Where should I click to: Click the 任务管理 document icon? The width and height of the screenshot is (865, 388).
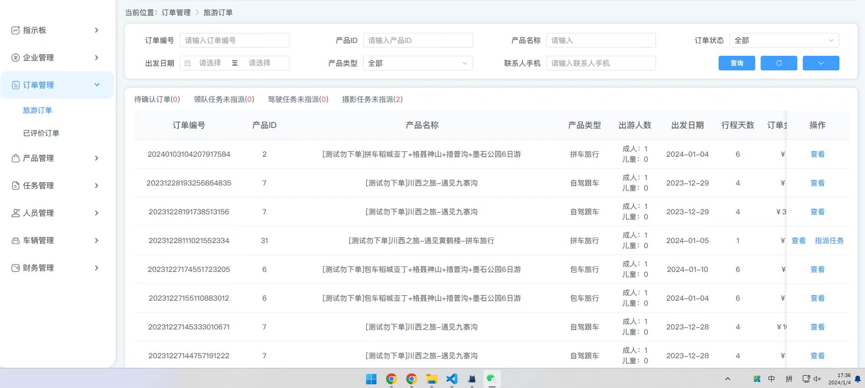16,186
